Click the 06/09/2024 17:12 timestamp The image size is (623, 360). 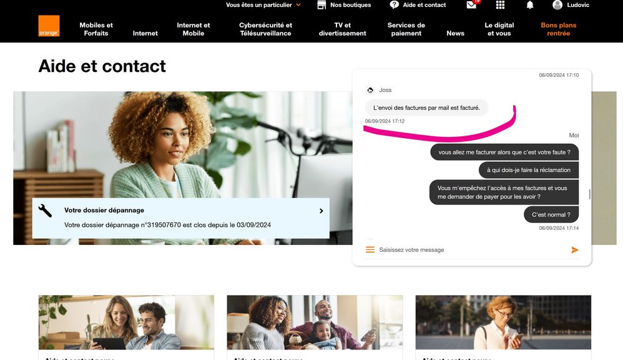[x=385, y=121]
